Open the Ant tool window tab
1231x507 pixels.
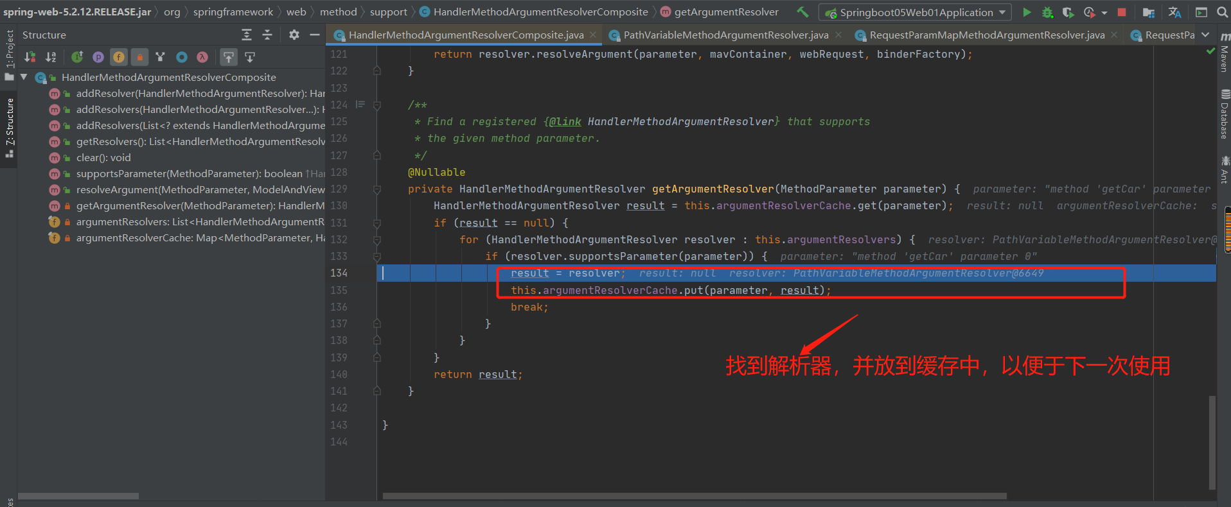click(x=1224, y=169)
